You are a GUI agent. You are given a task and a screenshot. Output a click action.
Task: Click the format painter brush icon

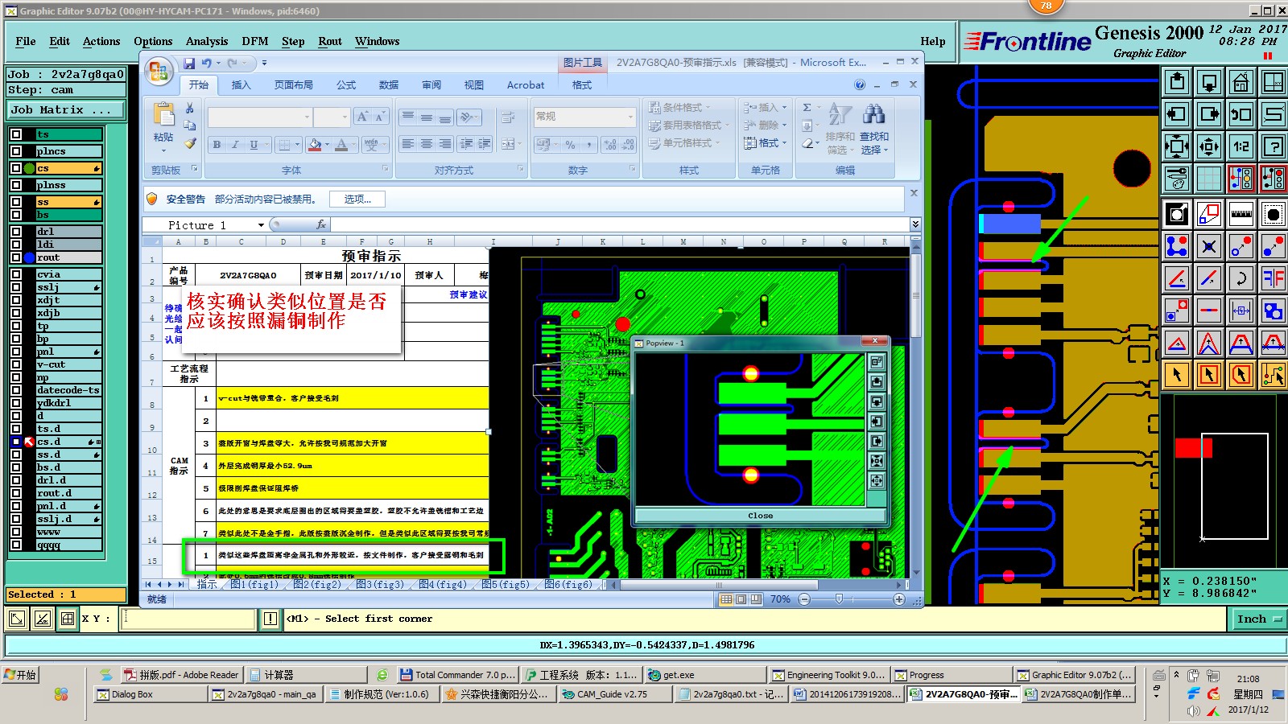[x=190, y=143]
